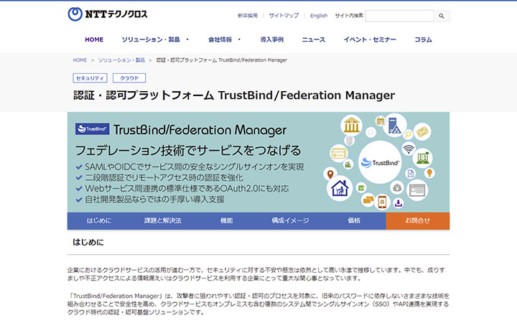The width and height of the screenshot is (517, 323).
Task: Click the smartphone icon in banner
Action: 383,203
